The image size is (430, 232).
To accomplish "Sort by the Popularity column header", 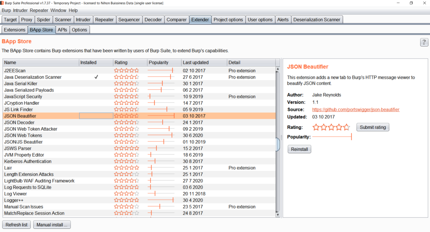I will (x=164, y=62).
